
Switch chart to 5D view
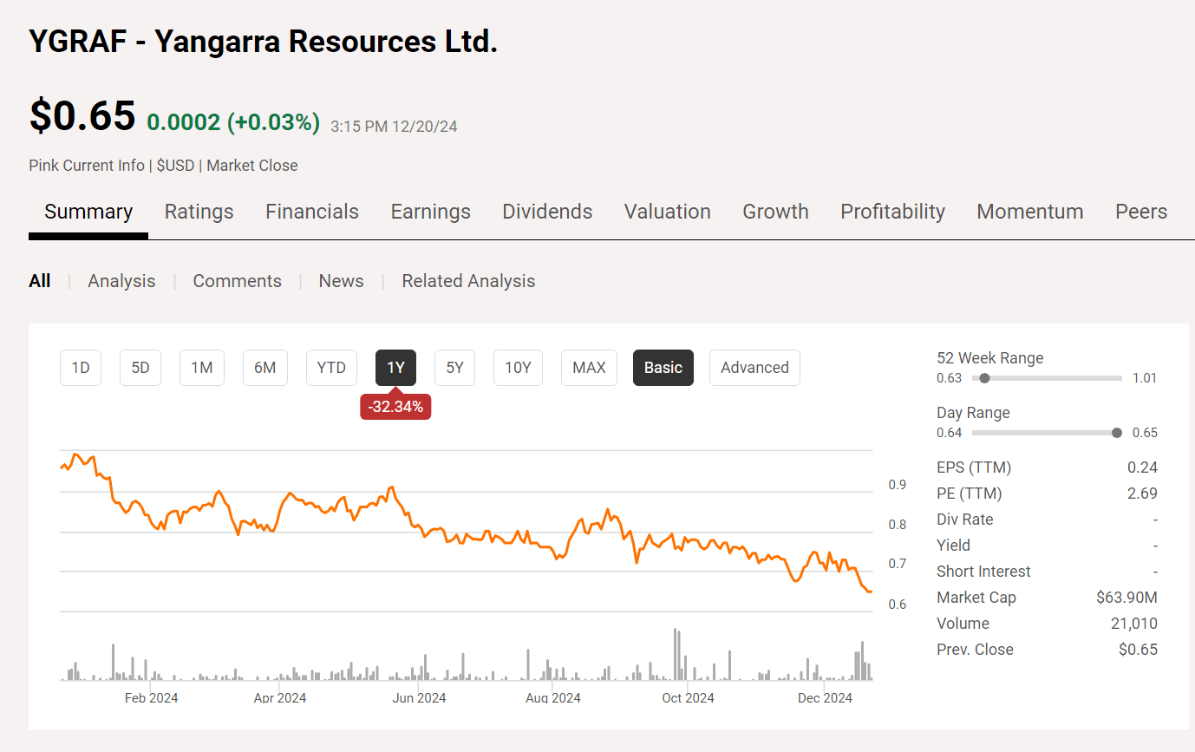(140, 367)
